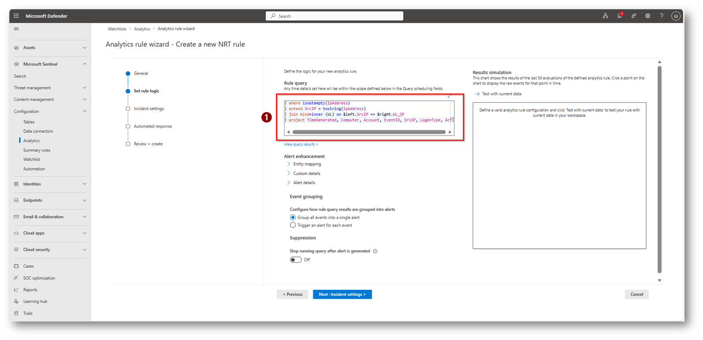Open Automation in the sidebar

(x=34, y=169)
